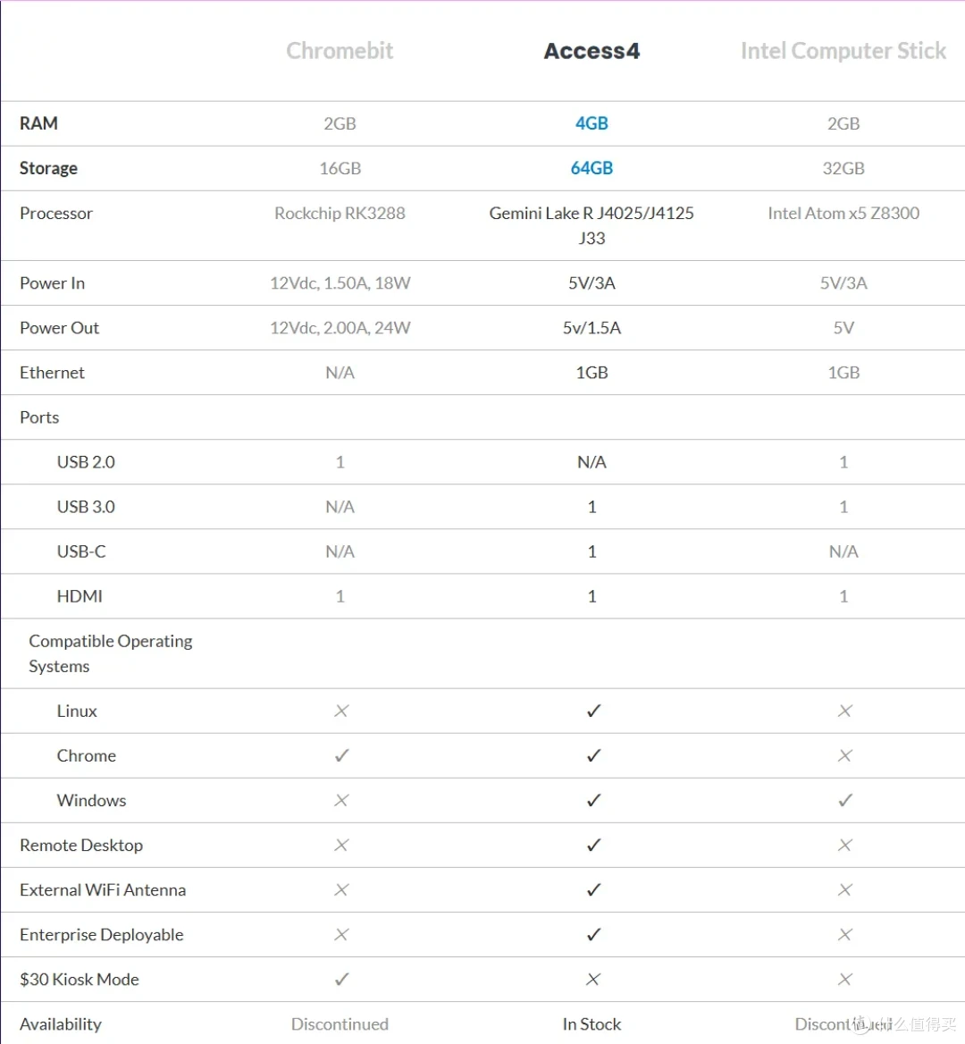Click the External WiFi Antenna cross for Intel

coord(844,889)
